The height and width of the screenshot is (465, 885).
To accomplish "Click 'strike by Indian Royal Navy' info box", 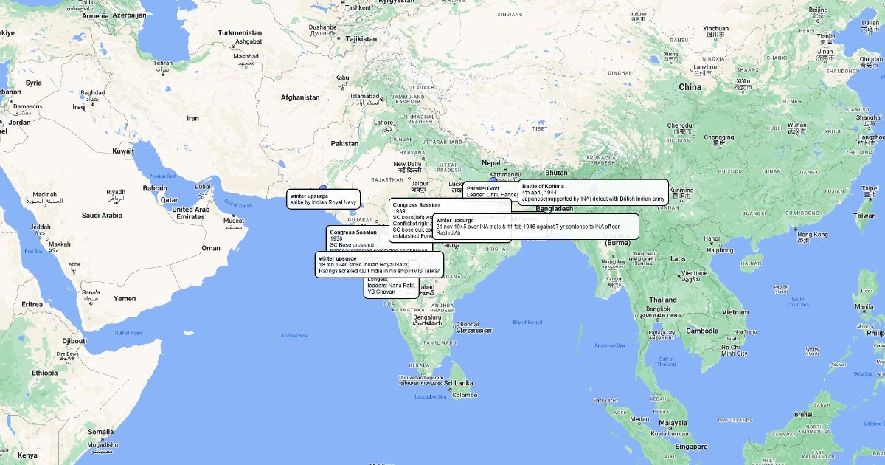I will pos(324,199).
